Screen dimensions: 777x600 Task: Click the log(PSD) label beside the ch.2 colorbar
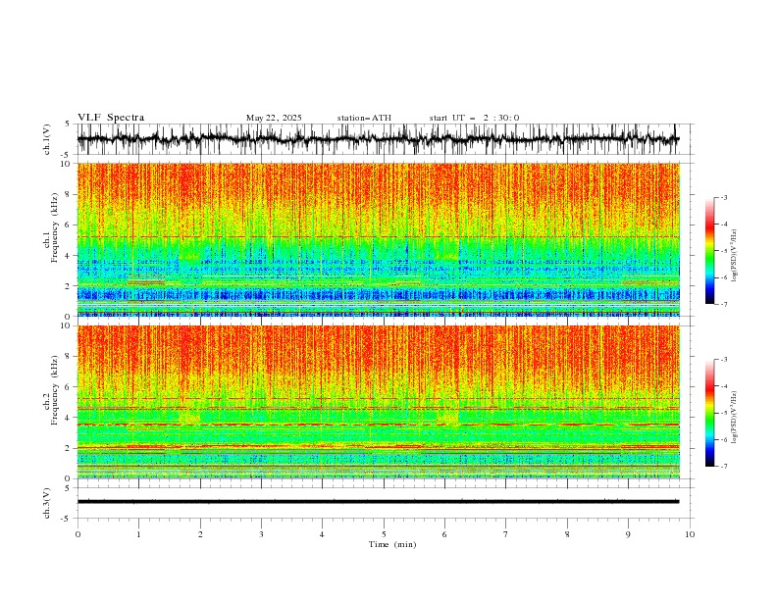pos(734,418)
